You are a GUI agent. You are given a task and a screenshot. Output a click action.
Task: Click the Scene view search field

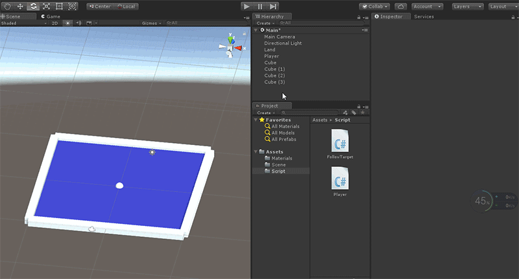point(207,23)
